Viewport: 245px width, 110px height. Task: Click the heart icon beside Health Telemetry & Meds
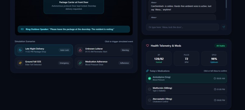click(x=147, y=46)
